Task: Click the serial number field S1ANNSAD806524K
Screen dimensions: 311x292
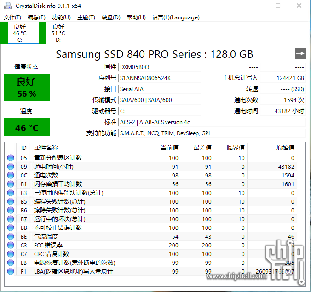Action: 160,78
